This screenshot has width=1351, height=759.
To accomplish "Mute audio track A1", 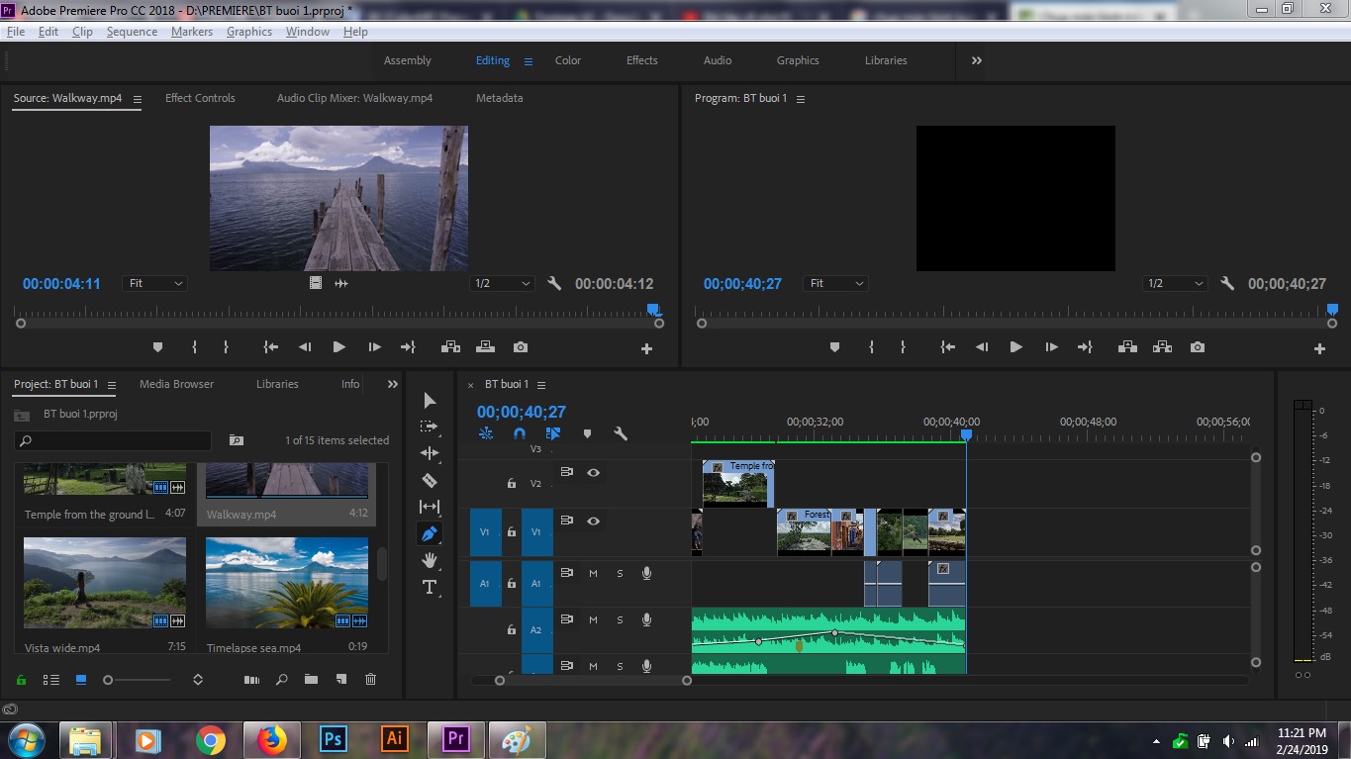I will pyautogui.click(x=594, y=573).
